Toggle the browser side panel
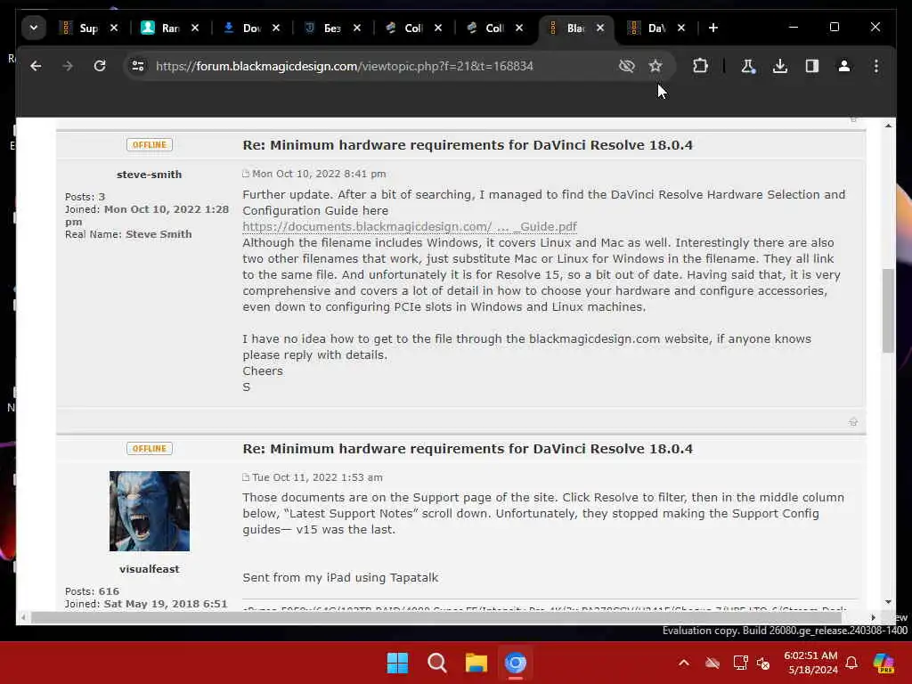The width and height of the screenshot is (912, 684). click(x=812, y=66)
